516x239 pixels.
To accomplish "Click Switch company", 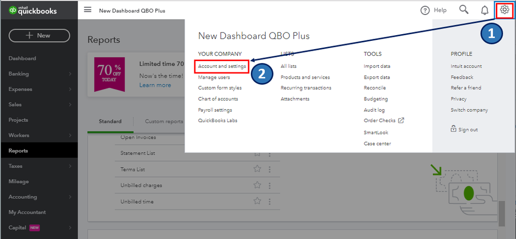I will pyautogui.click(x=469, y=110).
